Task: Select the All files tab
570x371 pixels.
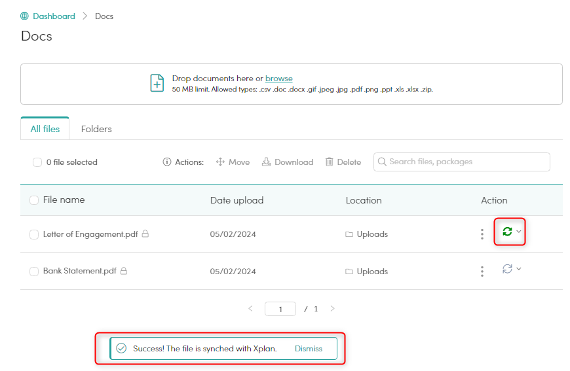Action: pyautogui.click(x=45, y=129)
